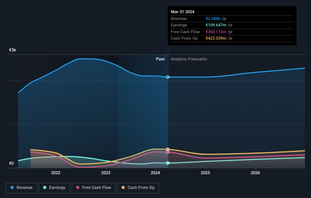Click the €423.039m cash from op value
The image size is (311, 198).
tap(216, 39)
